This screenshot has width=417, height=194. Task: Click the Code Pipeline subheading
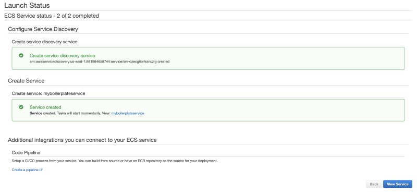click(x=26, y=152)
